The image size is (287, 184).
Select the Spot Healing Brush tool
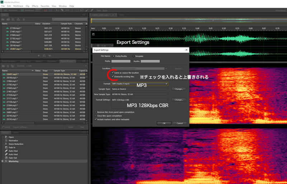coord(92,10)
